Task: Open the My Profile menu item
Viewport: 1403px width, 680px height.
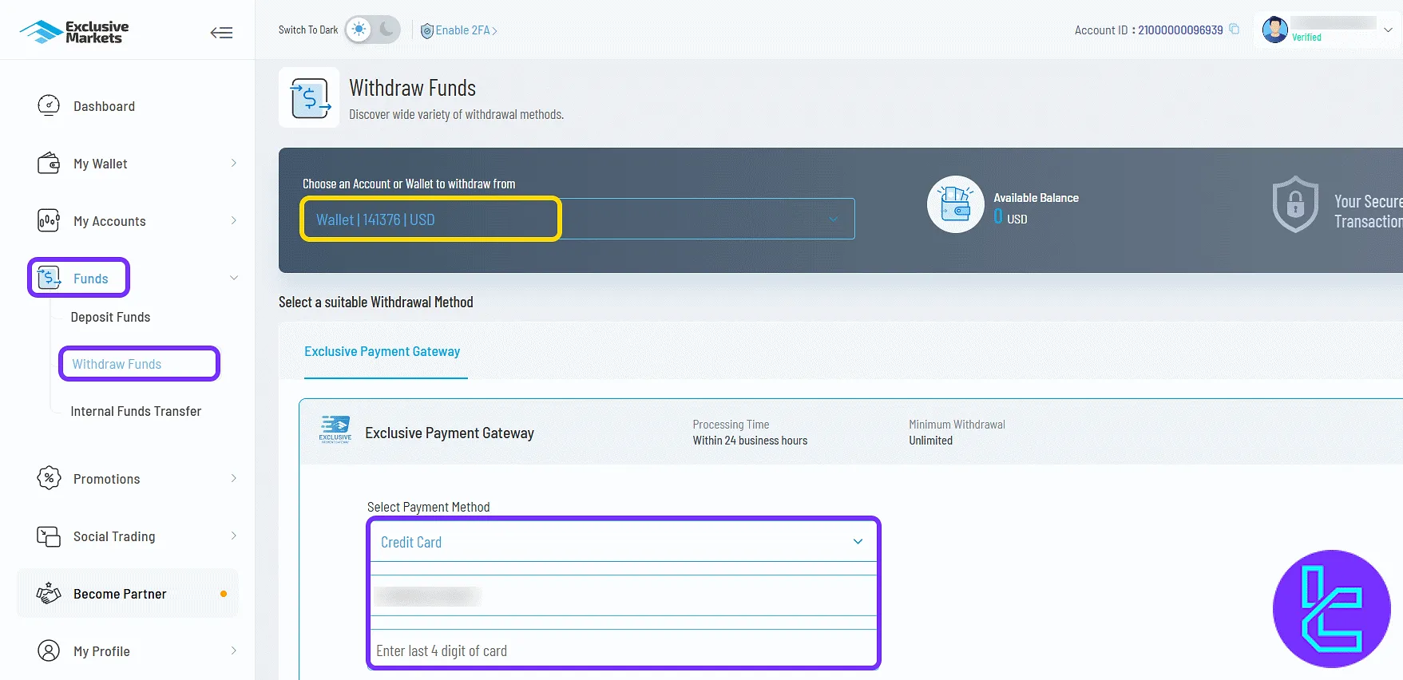Action: tap(101, 651)
